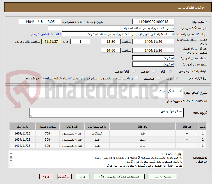Open مشاهده مدارک پیوستی (0) button
Image resolution: width=212 pixels, height=184 pixels.
click(119, 177)
